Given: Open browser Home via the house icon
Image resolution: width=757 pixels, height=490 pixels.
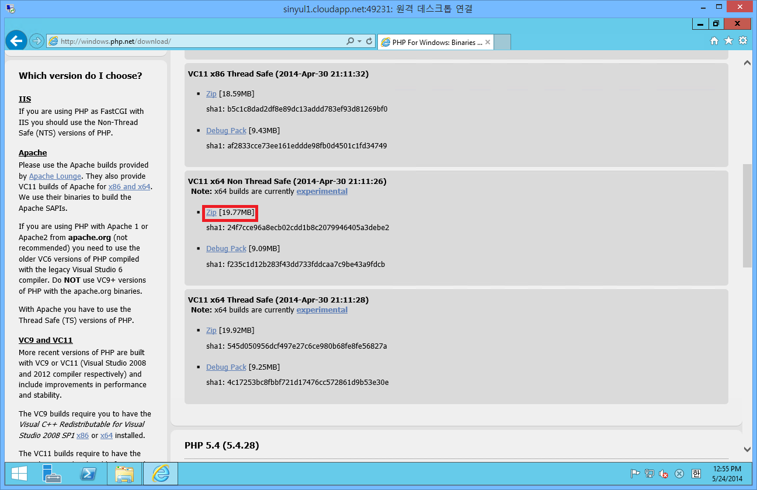Looking at the screenshot, I should click(714, 41).
